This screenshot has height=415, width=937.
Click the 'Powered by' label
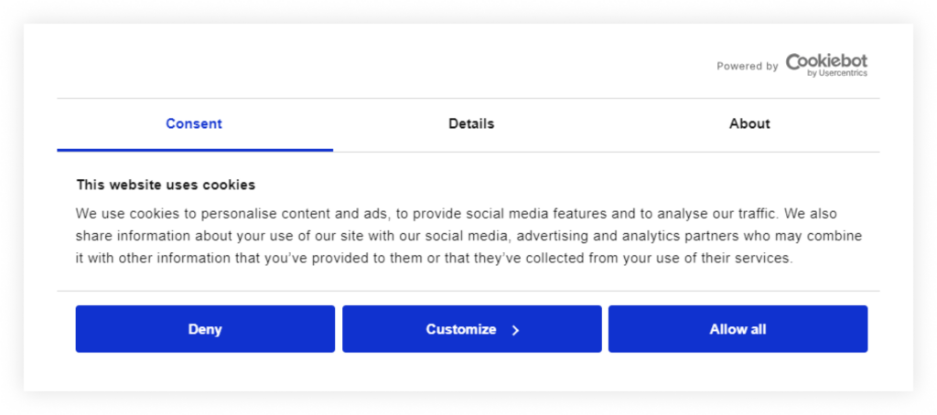click(x=747, y=67)
